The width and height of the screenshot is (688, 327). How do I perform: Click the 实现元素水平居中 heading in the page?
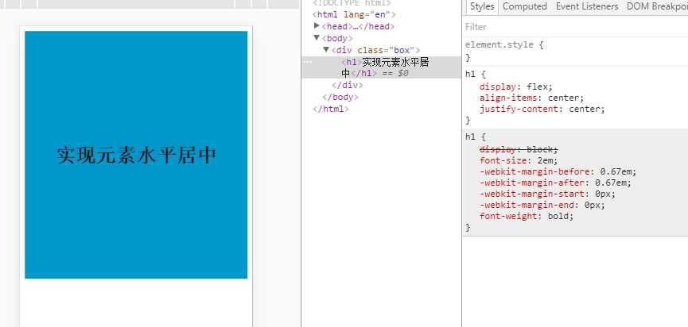point(137,155)
